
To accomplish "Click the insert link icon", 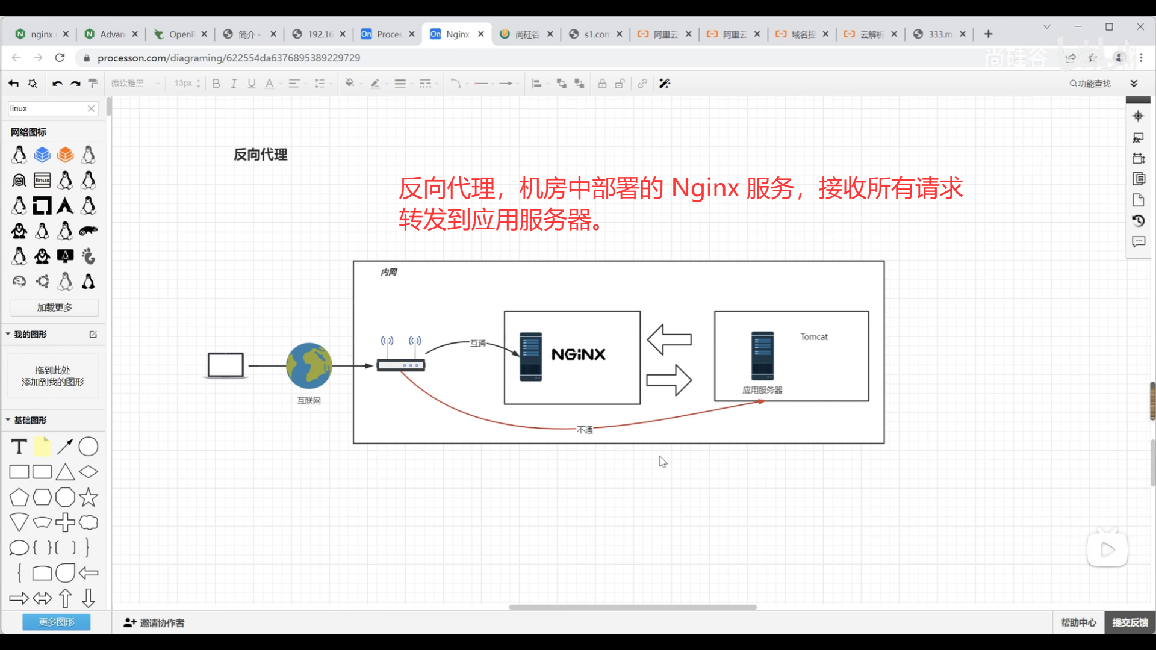I will click(x=642, y=84).
